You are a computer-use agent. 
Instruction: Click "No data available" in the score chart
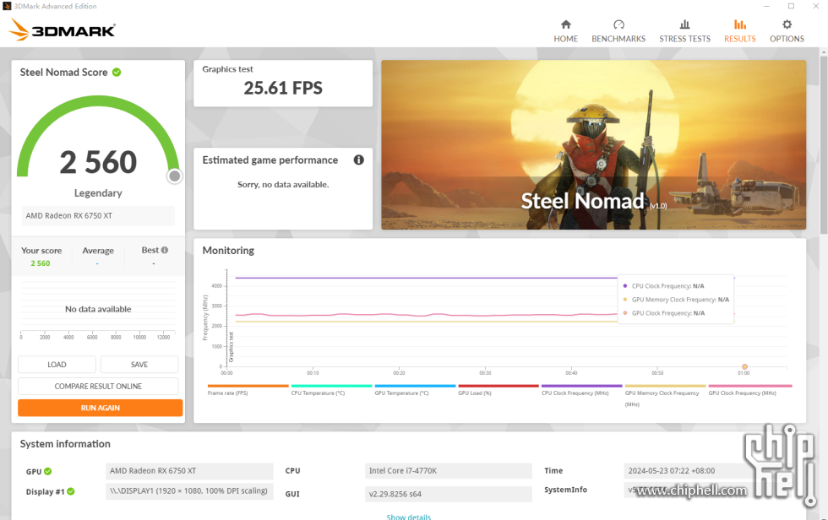pyautogui.click(x=98, y=309)
